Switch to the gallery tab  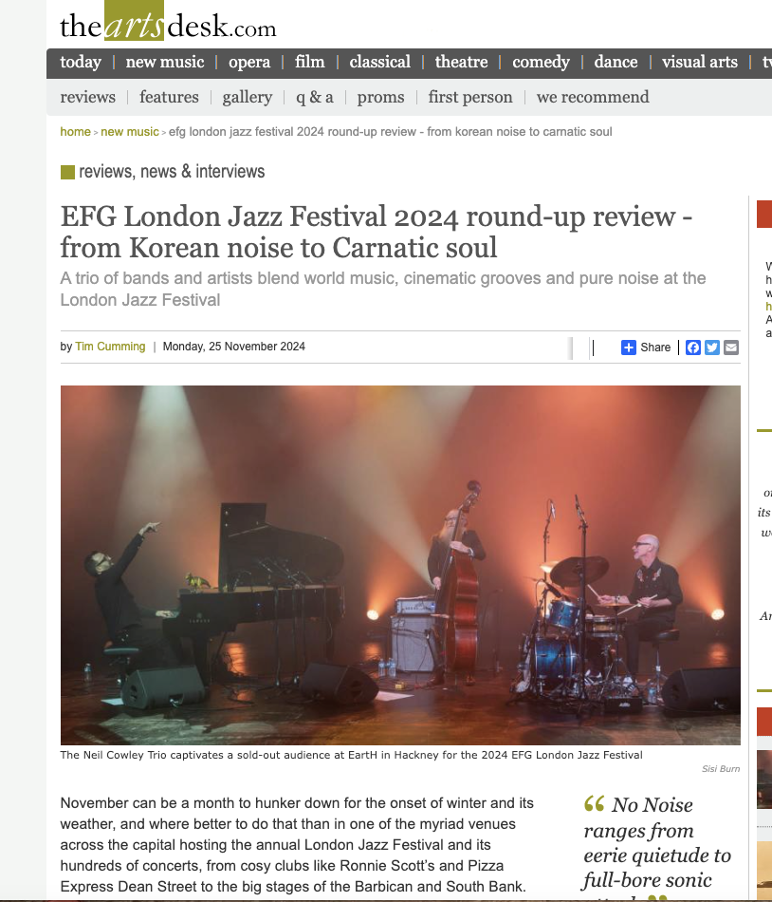click(x=248, y=97)
